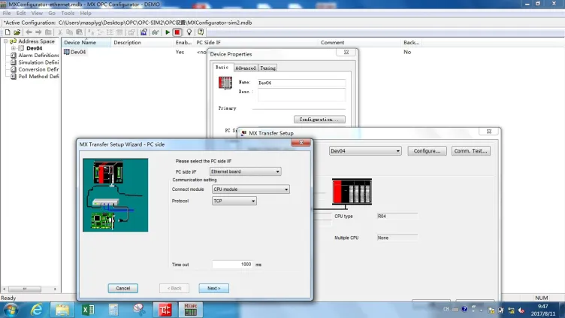This screenshot has width=565, height=318.
Task: Click the Monitor view glasses icon
Action: click(x=156, y=32)
